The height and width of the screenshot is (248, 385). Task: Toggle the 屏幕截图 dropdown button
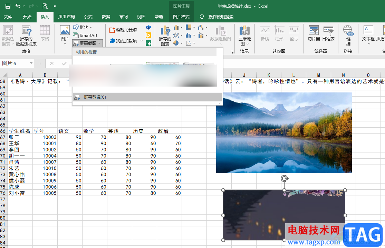pyautogui.click(x=87, y=43)
